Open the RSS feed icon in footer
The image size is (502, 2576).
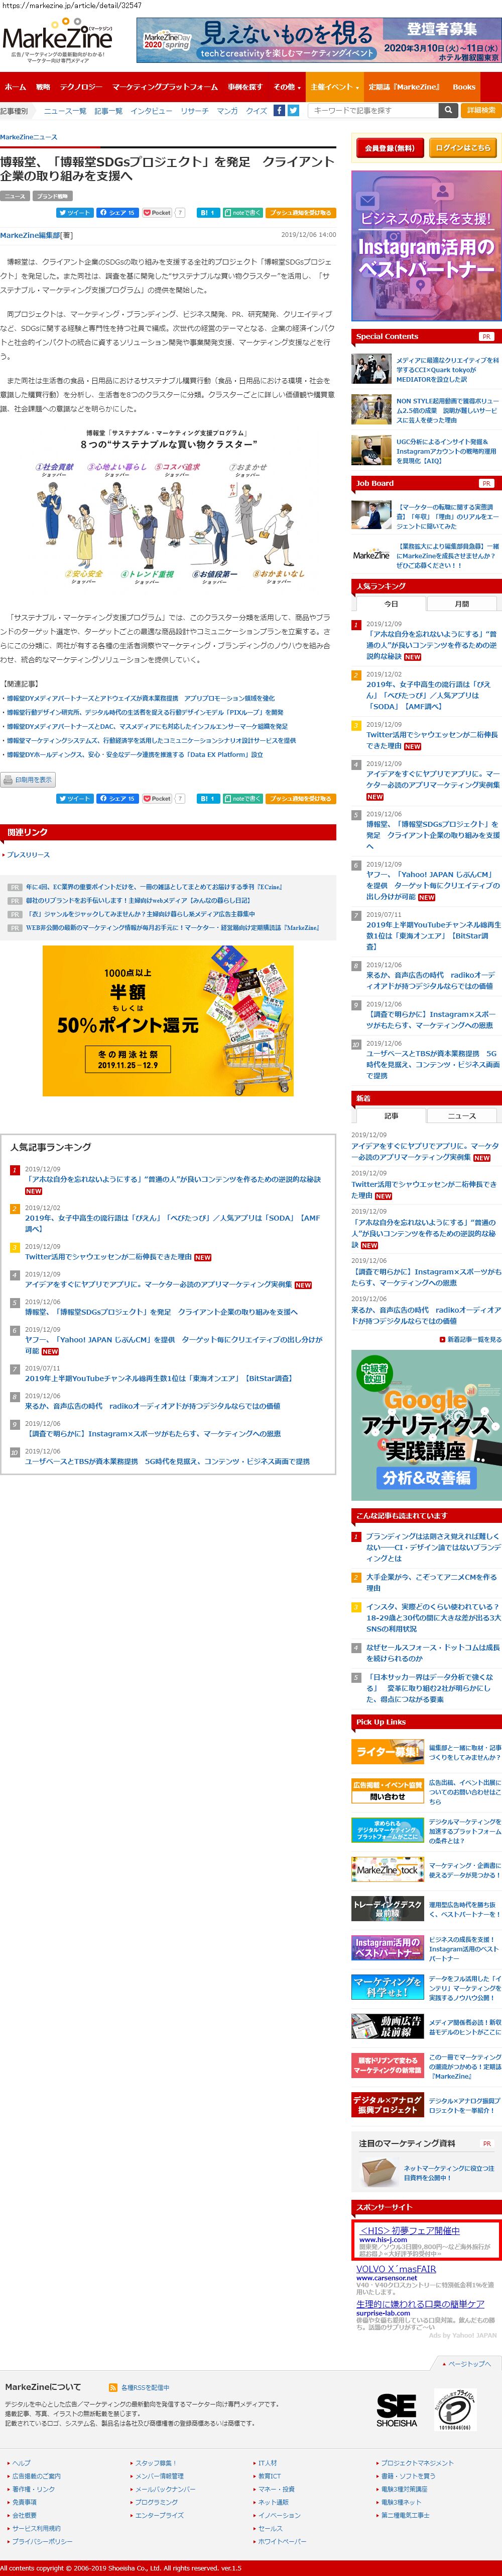(x=113, y=2387)
